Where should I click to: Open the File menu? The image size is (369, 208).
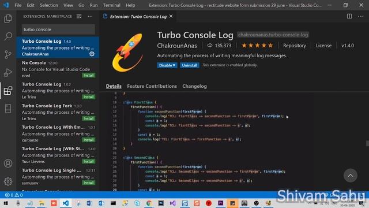18,5
